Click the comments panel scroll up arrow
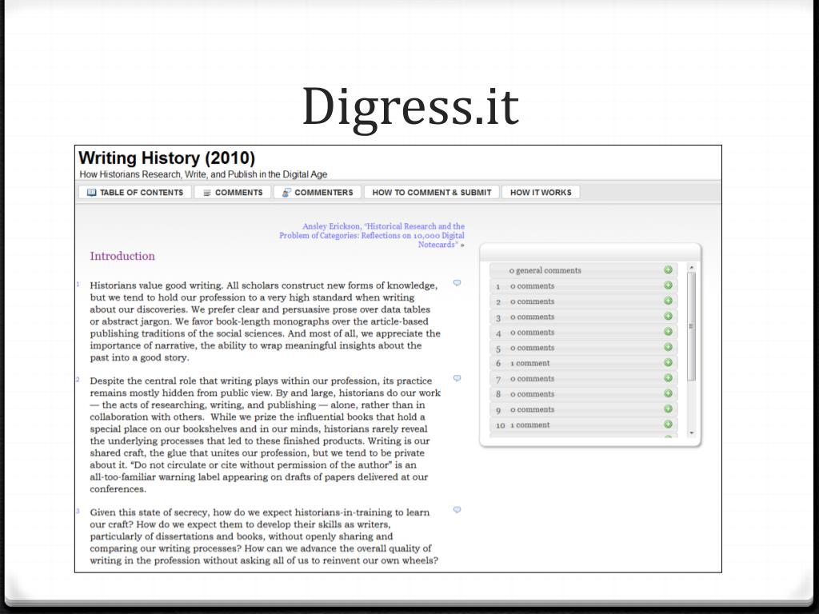 pos(692,267)
